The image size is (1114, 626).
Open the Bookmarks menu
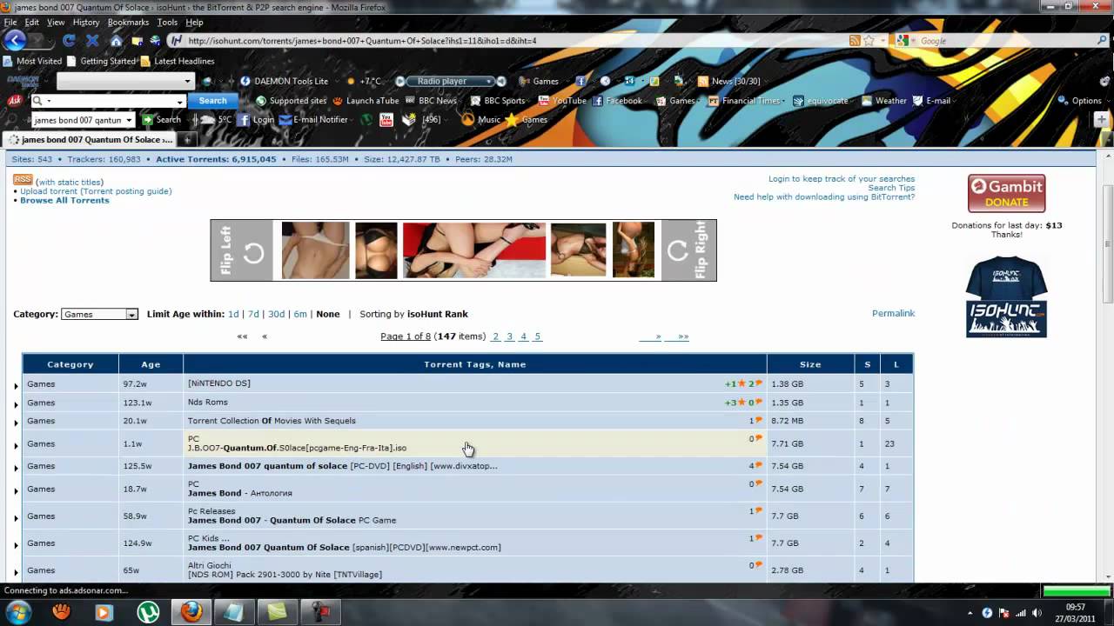(x=128, y=22)
